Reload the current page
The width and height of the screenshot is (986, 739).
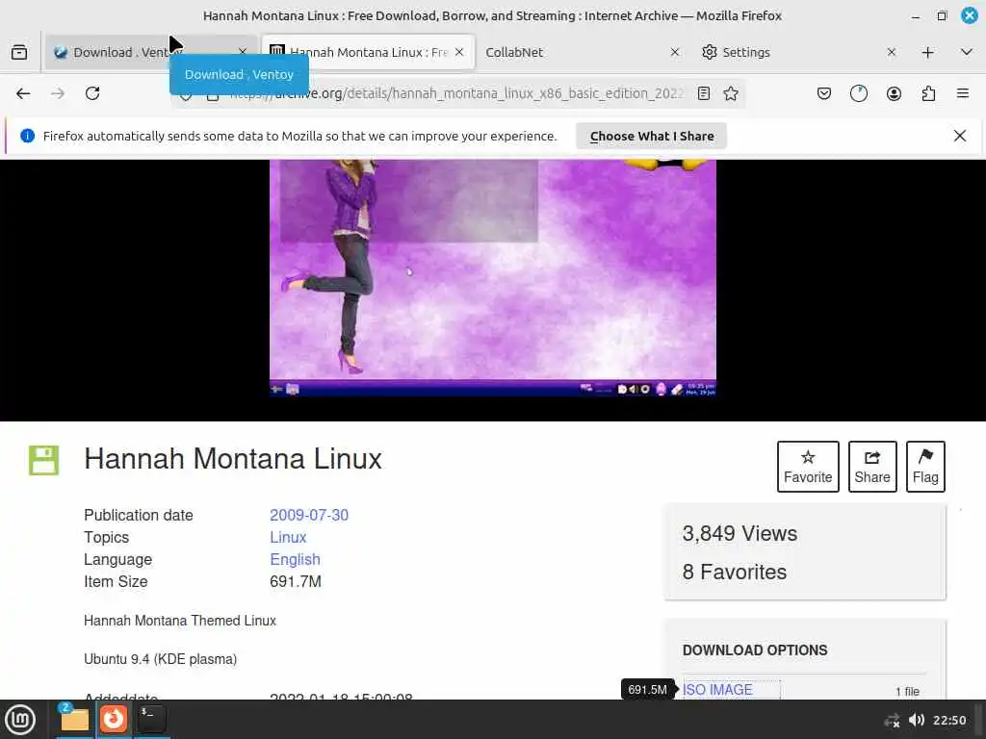(x=92, y=93)
